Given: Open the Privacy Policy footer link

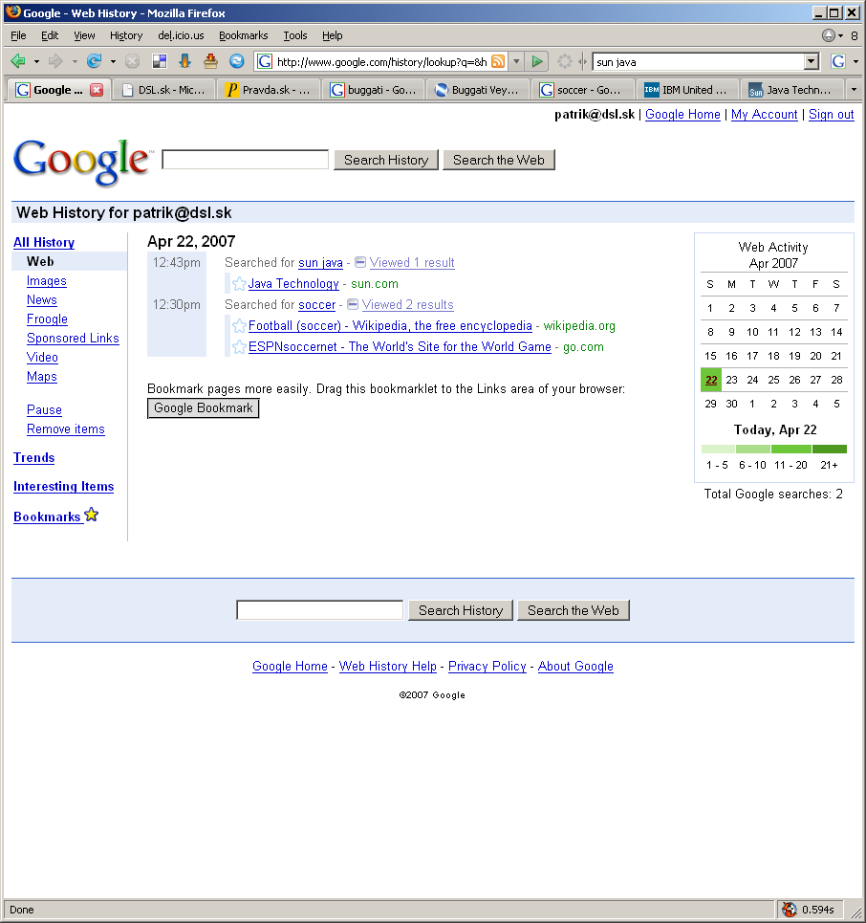Looking at the screenshot, I should [487, 666].
